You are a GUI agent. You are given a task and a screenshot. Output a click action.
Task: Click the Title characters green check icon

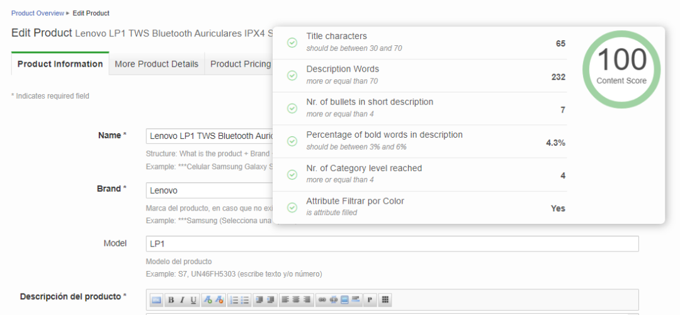[292, 43]
